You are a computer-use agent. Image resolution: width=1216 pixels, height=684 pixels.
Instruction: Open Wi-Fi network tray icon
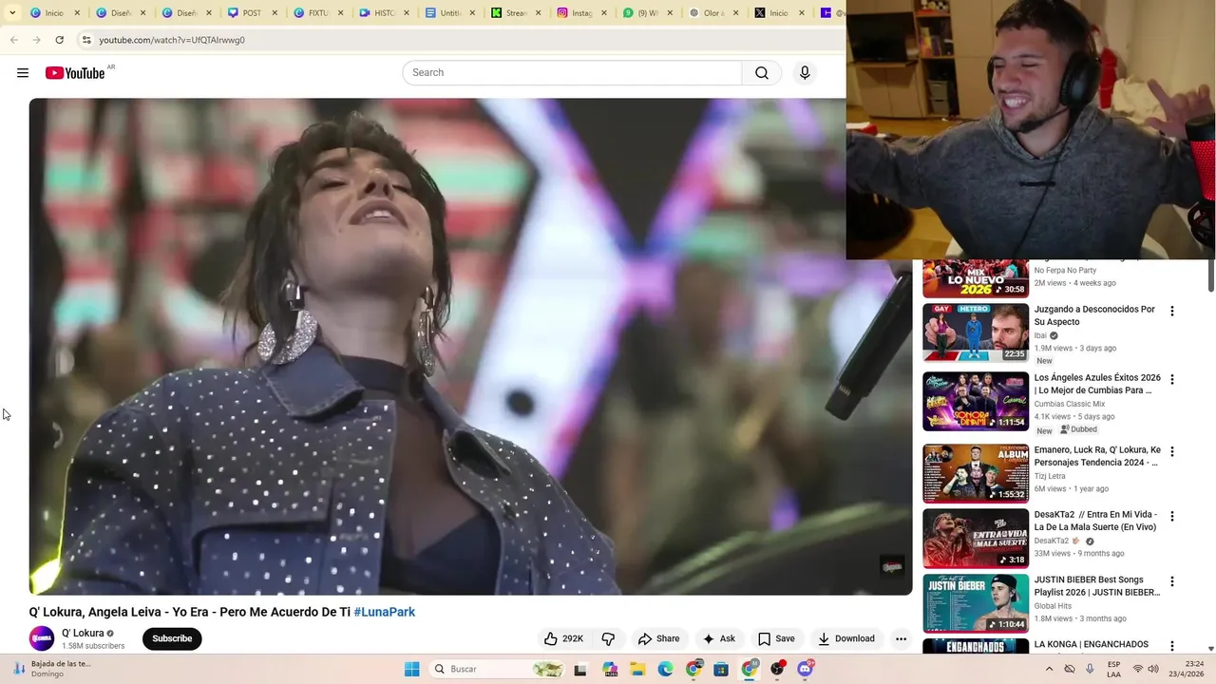click(1138, 669)
